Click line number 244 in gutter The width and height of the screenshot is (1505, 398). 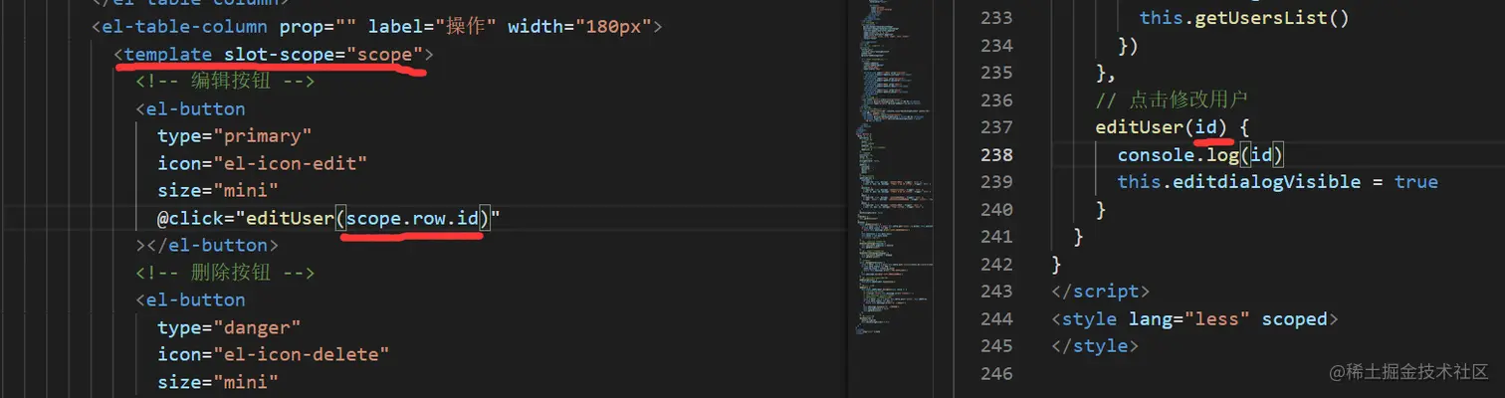(x=996, y=319)
